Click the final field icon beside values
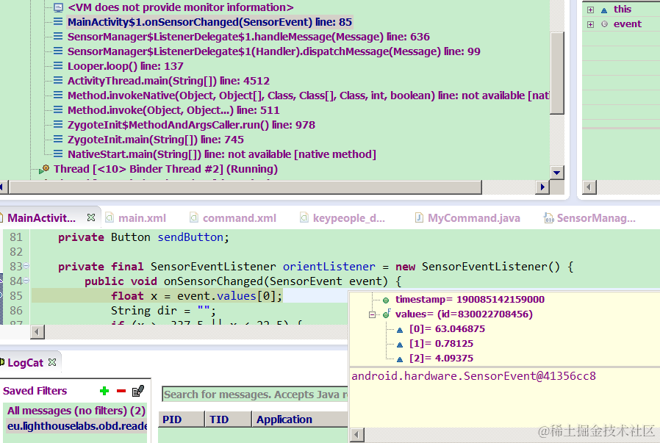Screen dimensions: 660x443 click(x=387, y=314)
